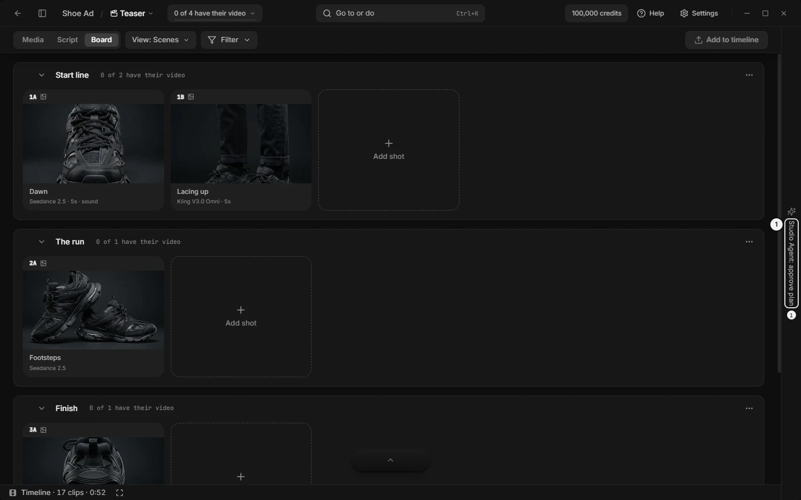801x500 pixels.
Task: Open the View: Scenes dropdown
Action: (x=161, y=40)
